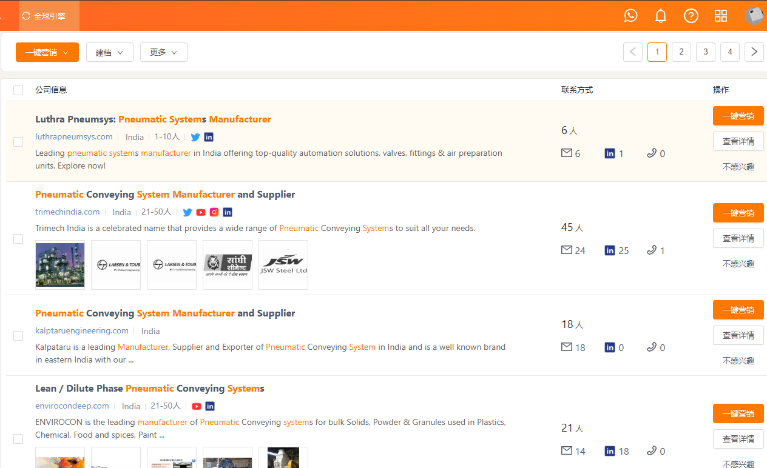Click 查看详情 for Luthra Pneumsys
This screenshot has height=468, width=767.
[738, 141]
